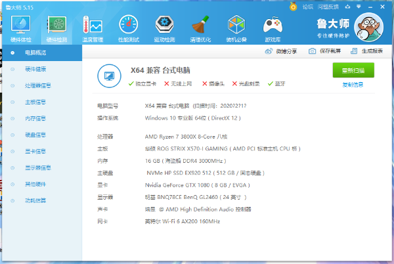Click the 论坛 forum link in title bar
Image resolution: width=394 pixels, height=264 pixels.
(308, 7)
